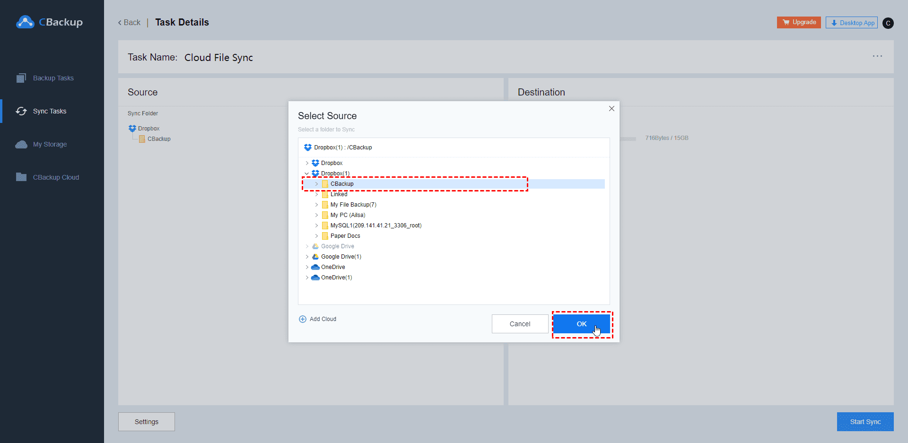Click the OneDrive cloud icon
The image size is (908, 443).
pos(315,267)
